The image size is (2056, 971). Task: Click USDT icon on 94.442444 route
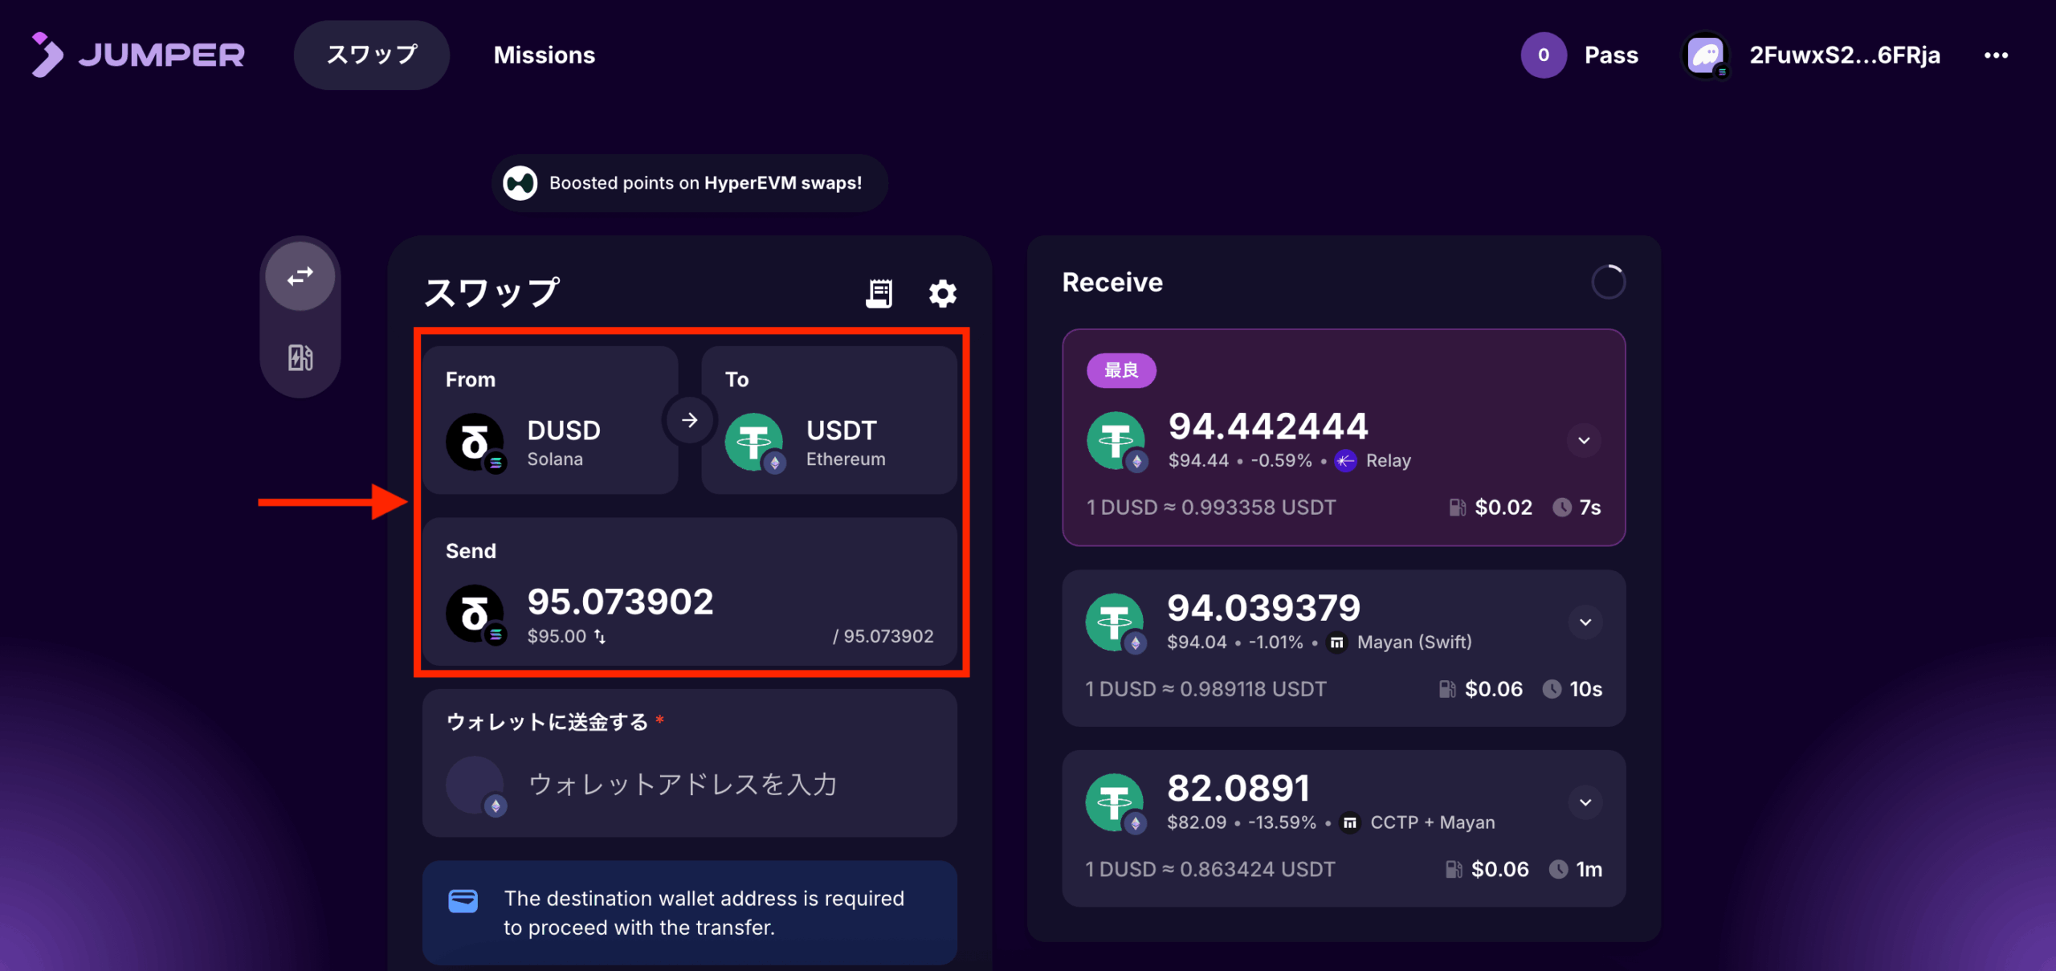pyautogui.click(x=1116, y=441)
